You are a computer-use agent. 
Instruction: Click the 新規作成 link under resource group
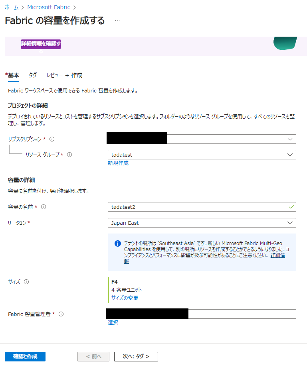coord(118,163)
